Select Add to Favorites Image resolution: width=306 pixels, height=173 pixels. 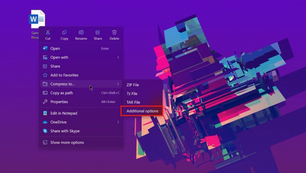[x=81, y=75]
